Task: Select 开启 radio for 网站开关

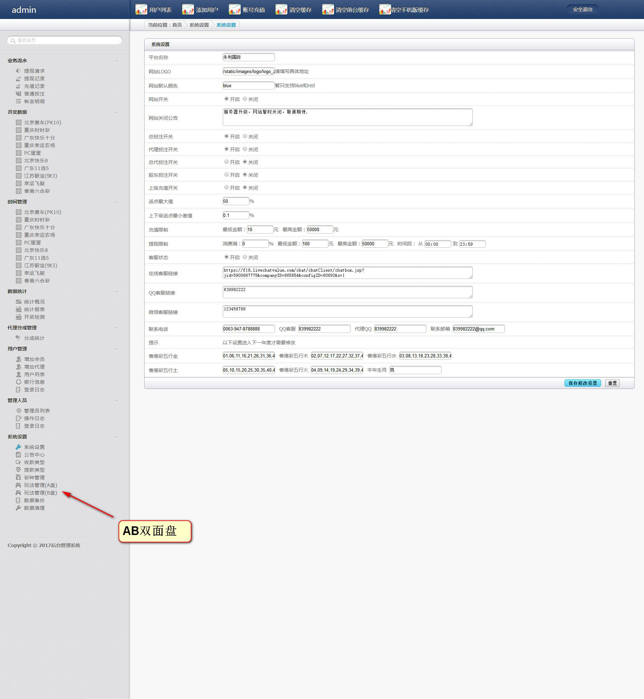Action: tap(227, 99)
